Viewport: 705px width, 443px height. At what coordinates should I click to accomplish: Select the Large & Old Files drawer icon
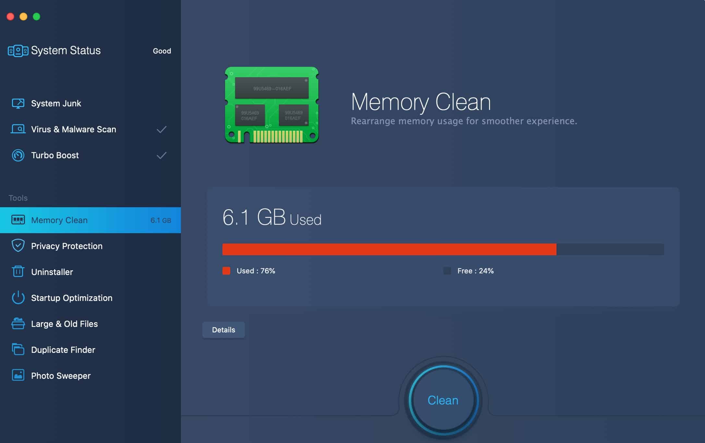(x=18, y=324)
